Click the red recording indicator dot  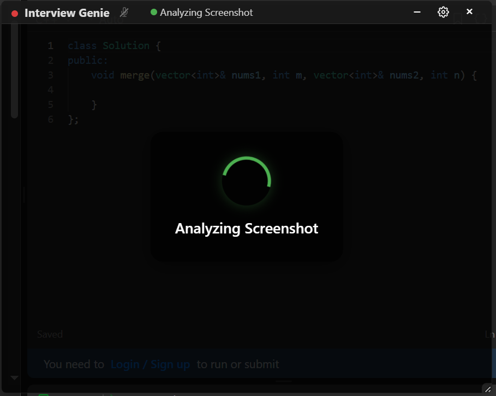pos(15,14)
